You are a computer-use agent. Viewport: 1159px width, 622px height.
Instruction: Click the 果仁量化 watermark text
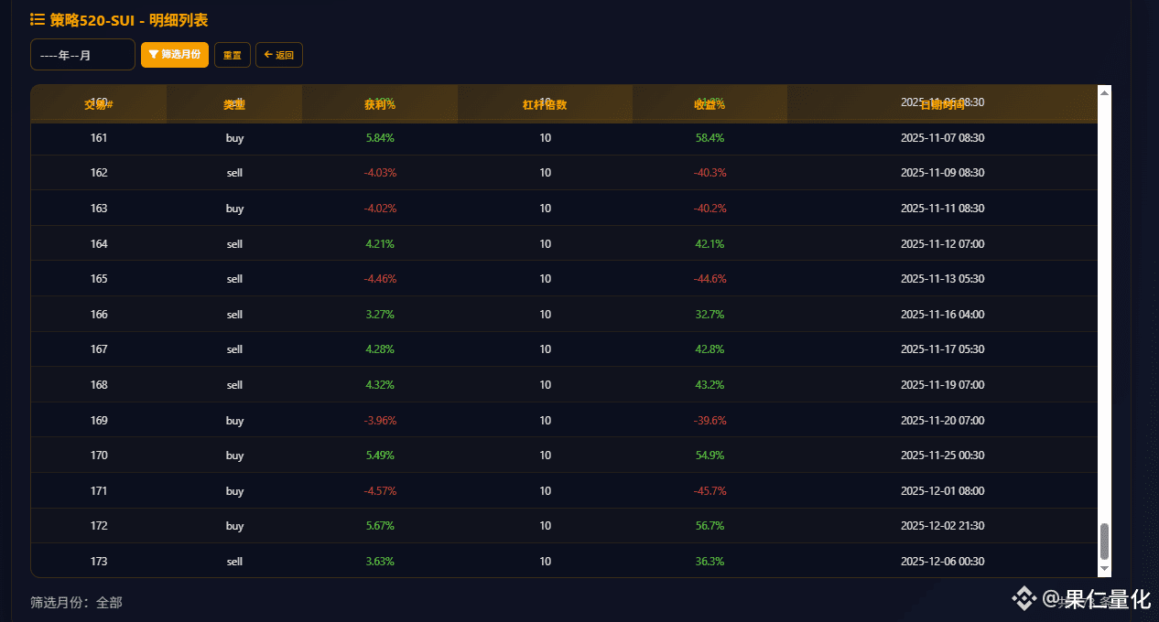pyautogui.click(x=1107, y=599)
